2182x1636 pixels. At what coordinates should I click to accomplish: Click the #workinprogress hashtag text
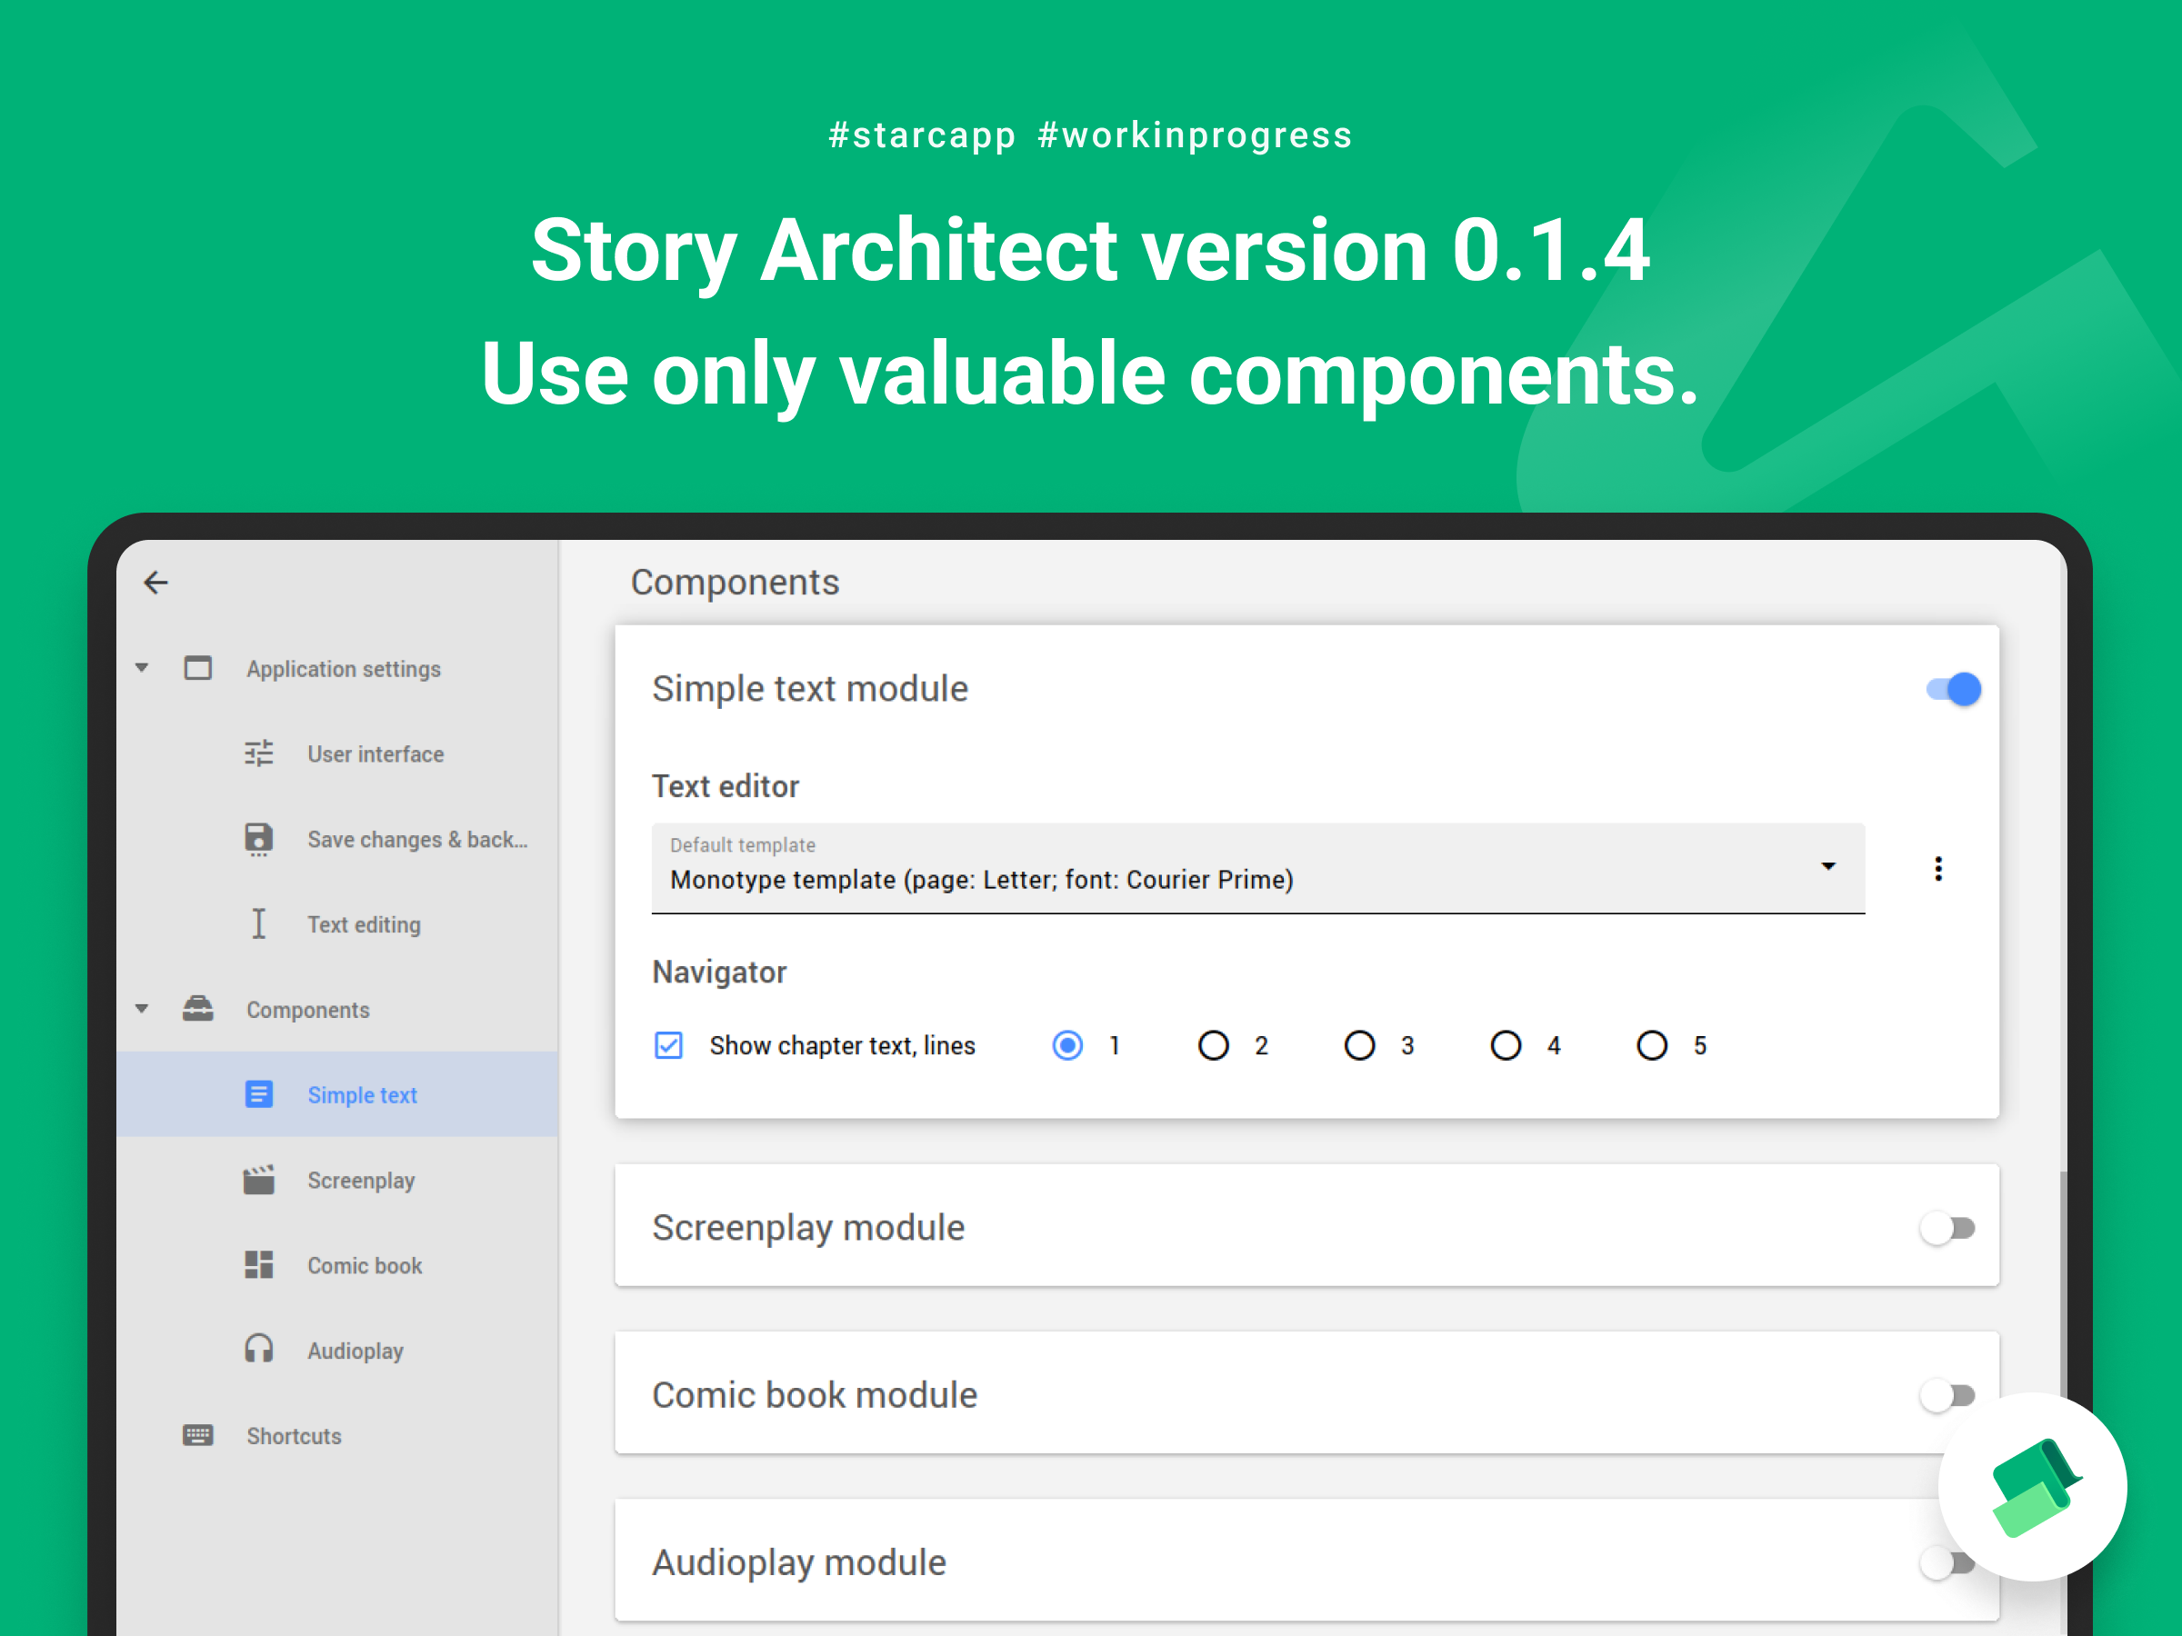point(1195,135)
